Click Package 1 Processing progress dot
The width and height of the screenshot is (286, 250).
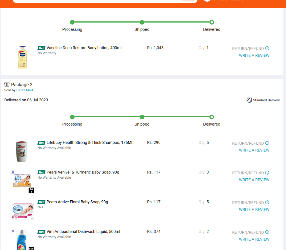(x=72, y=22)
